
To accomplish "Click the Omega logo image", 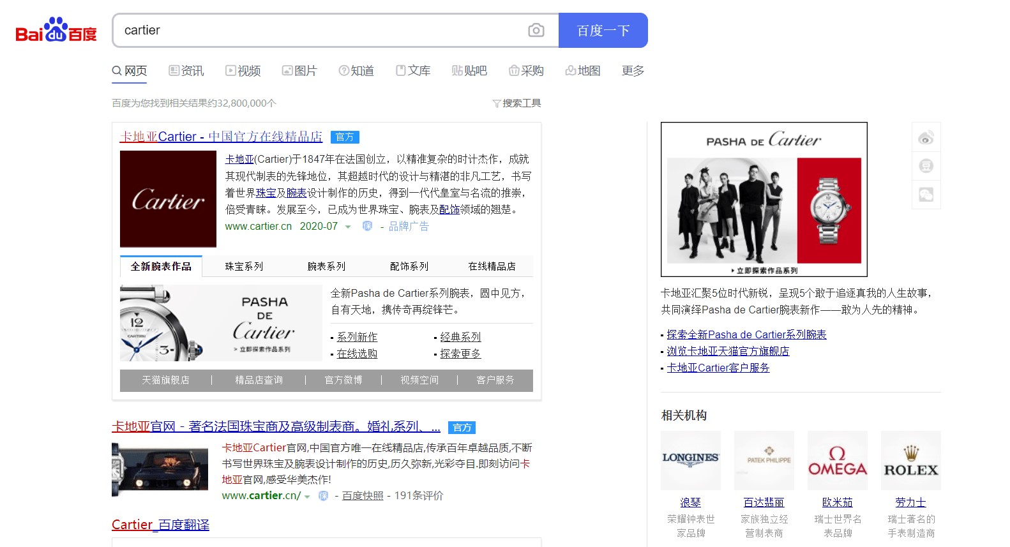I will (838, 461).
